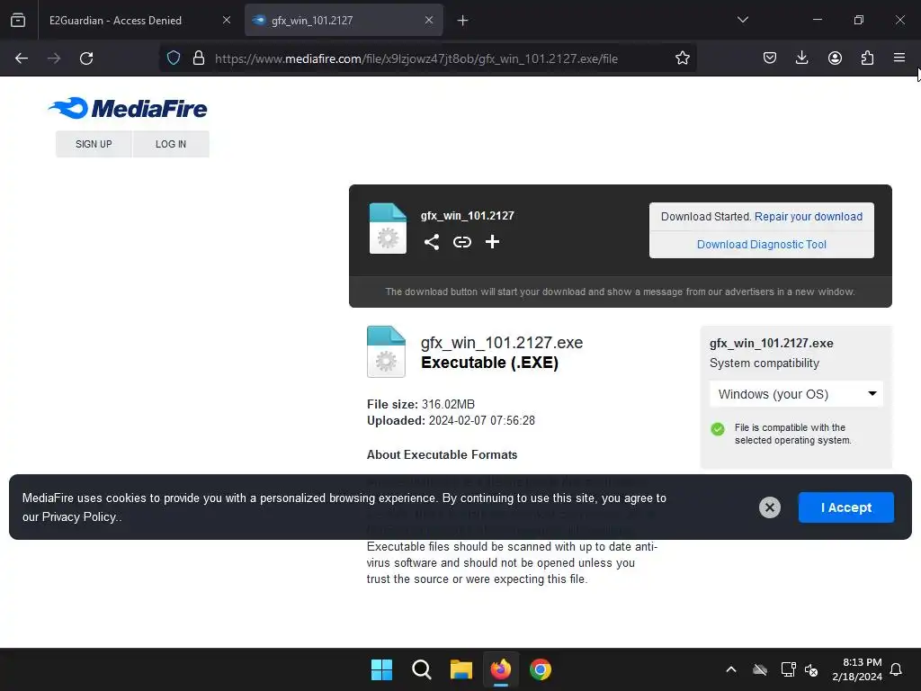
Task: Open the Firefox account icon
Action: point(835,58)
